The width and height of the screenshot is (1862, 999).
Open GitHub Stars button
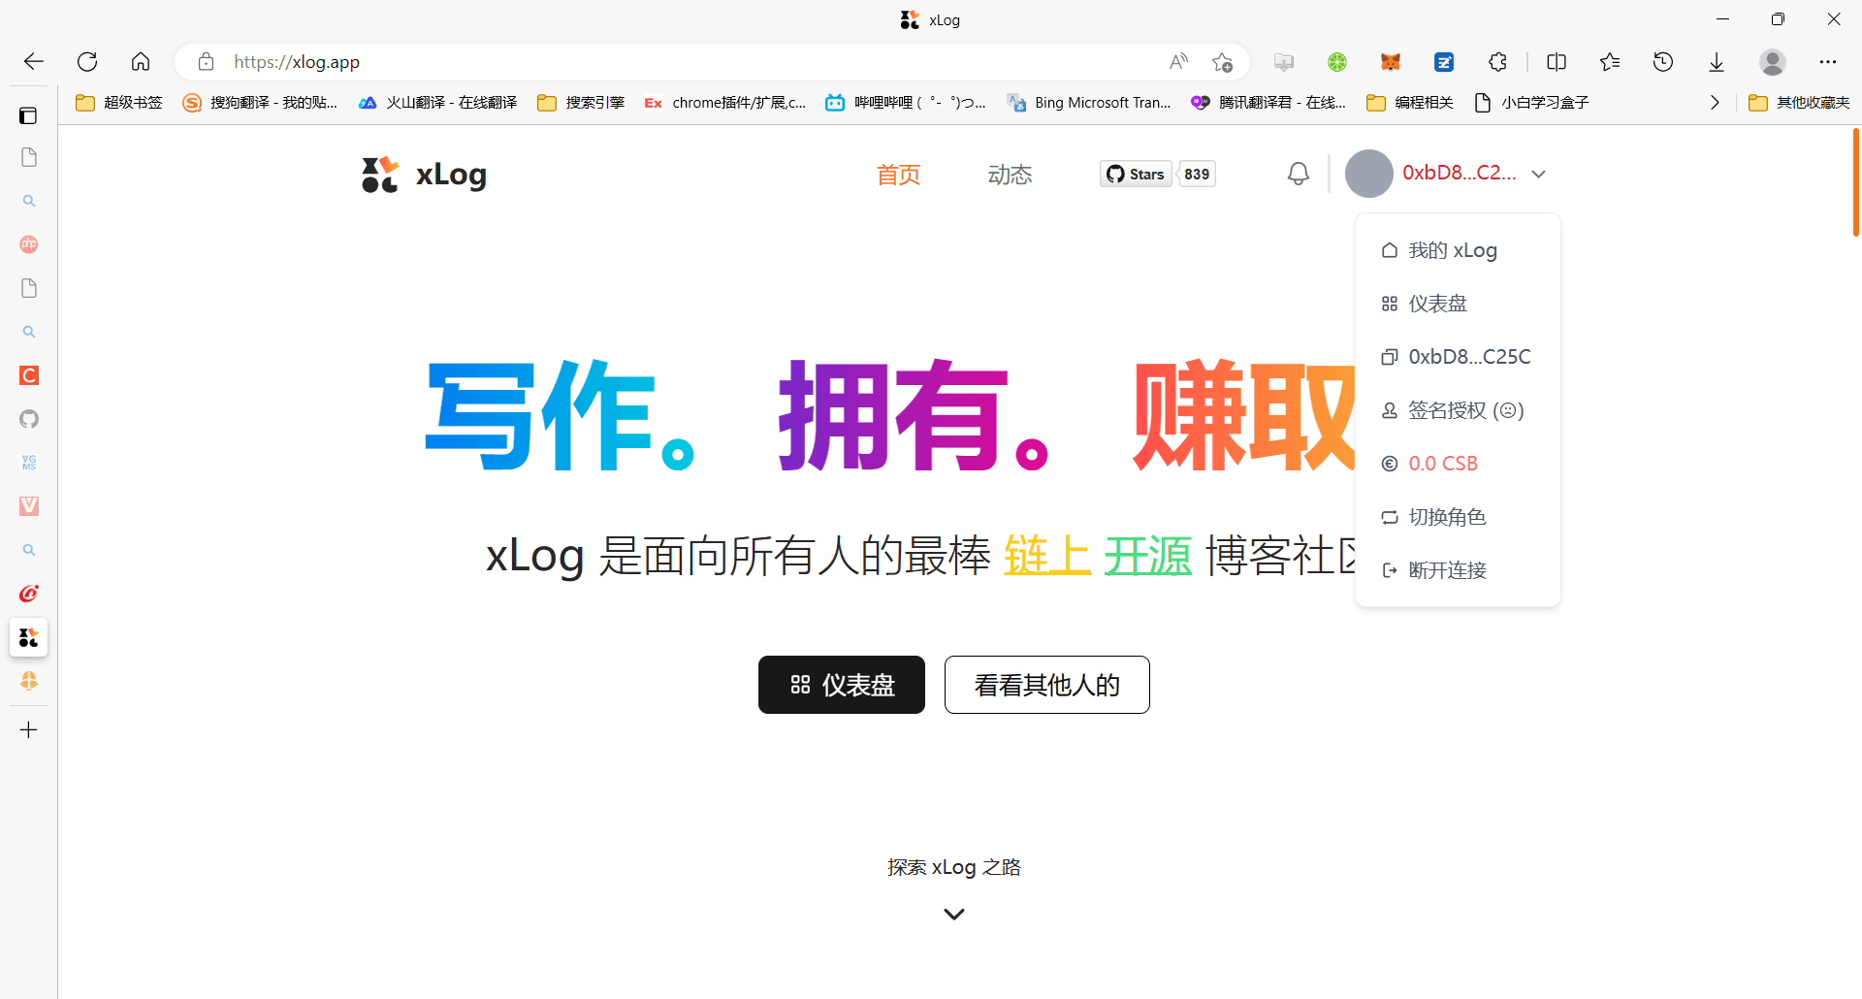[x=1136, y=175]
